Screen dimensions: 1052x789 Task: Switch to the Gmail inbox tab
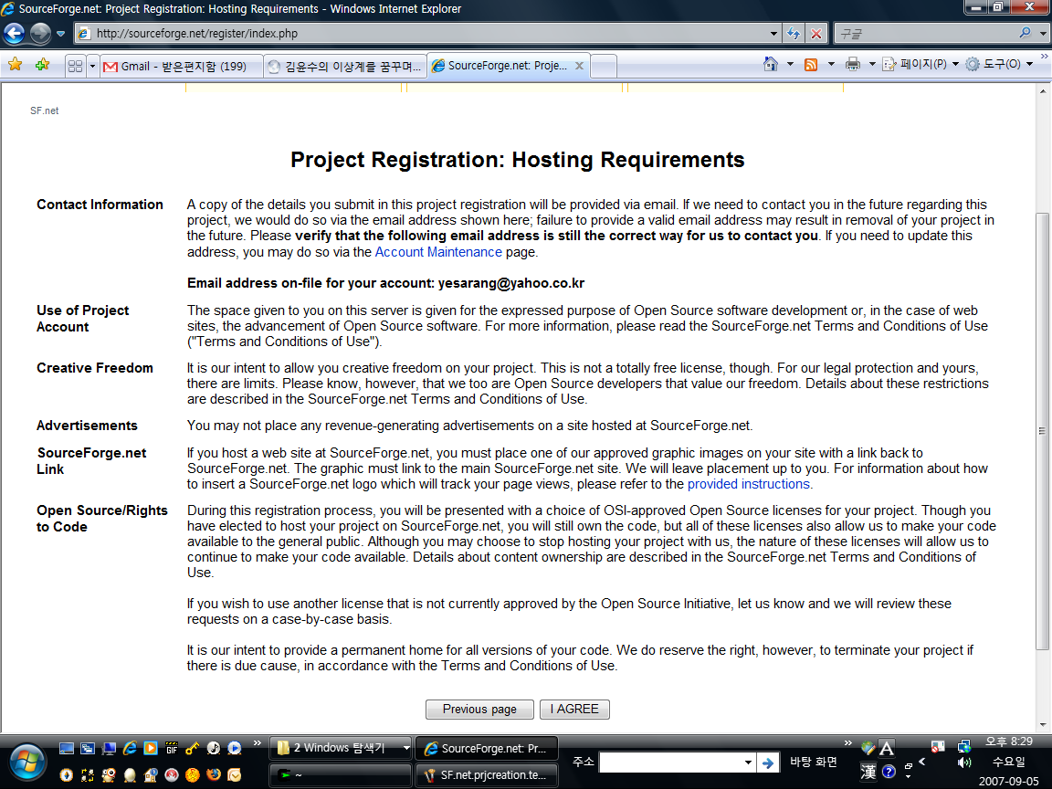tap(181, 66)
